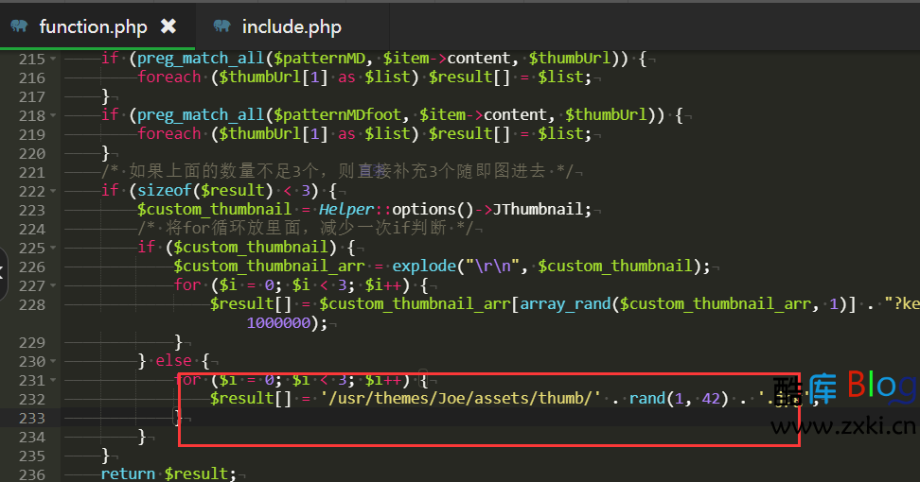Place cursor on 'return $result;' line

pos(168,473)
